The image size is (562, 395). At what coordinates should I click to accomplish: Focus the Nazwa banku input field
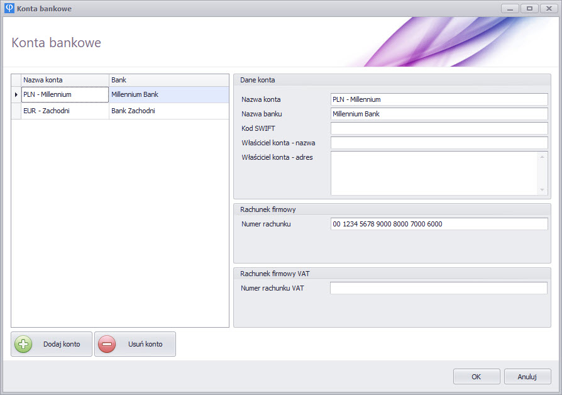[439, 114]
